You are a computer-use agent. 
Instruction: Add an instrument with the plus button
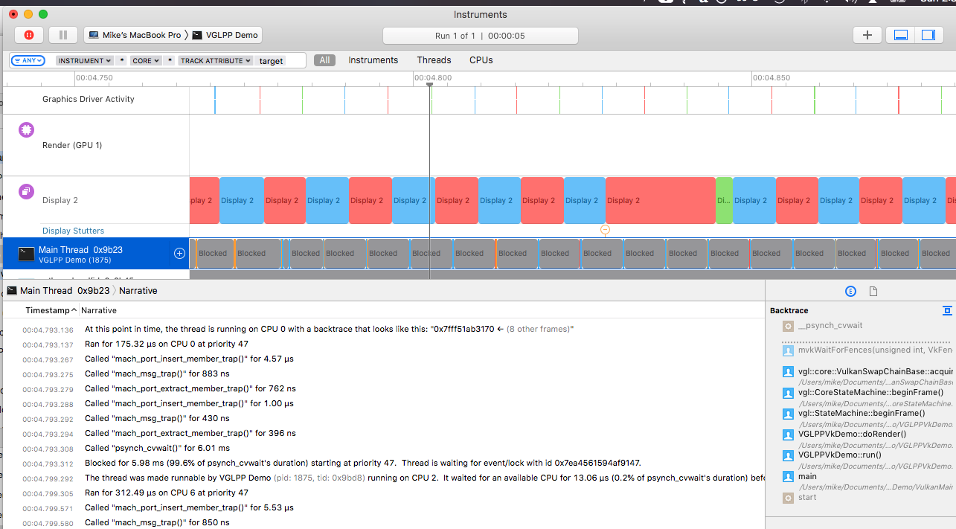click(x=867, y=35)
